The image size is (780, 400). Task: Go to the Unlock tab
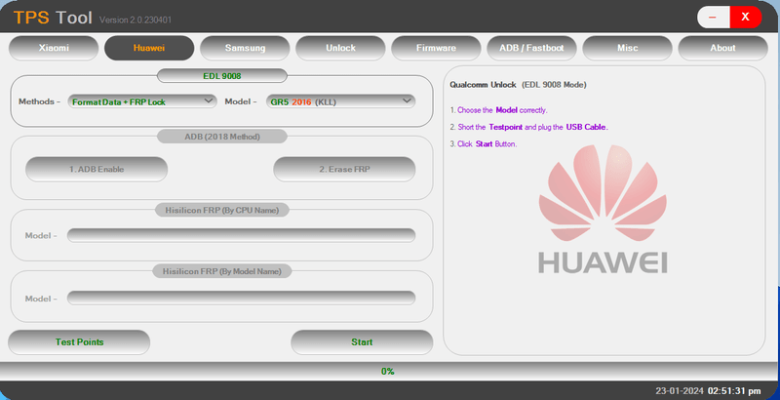pos(340,48)
